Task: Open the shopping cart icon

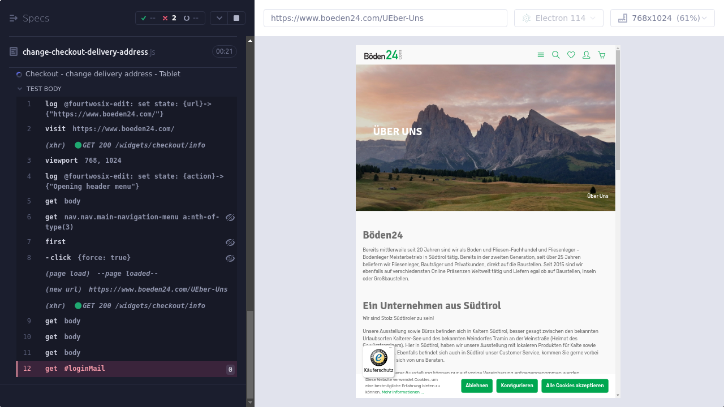Action: point(602,55)
